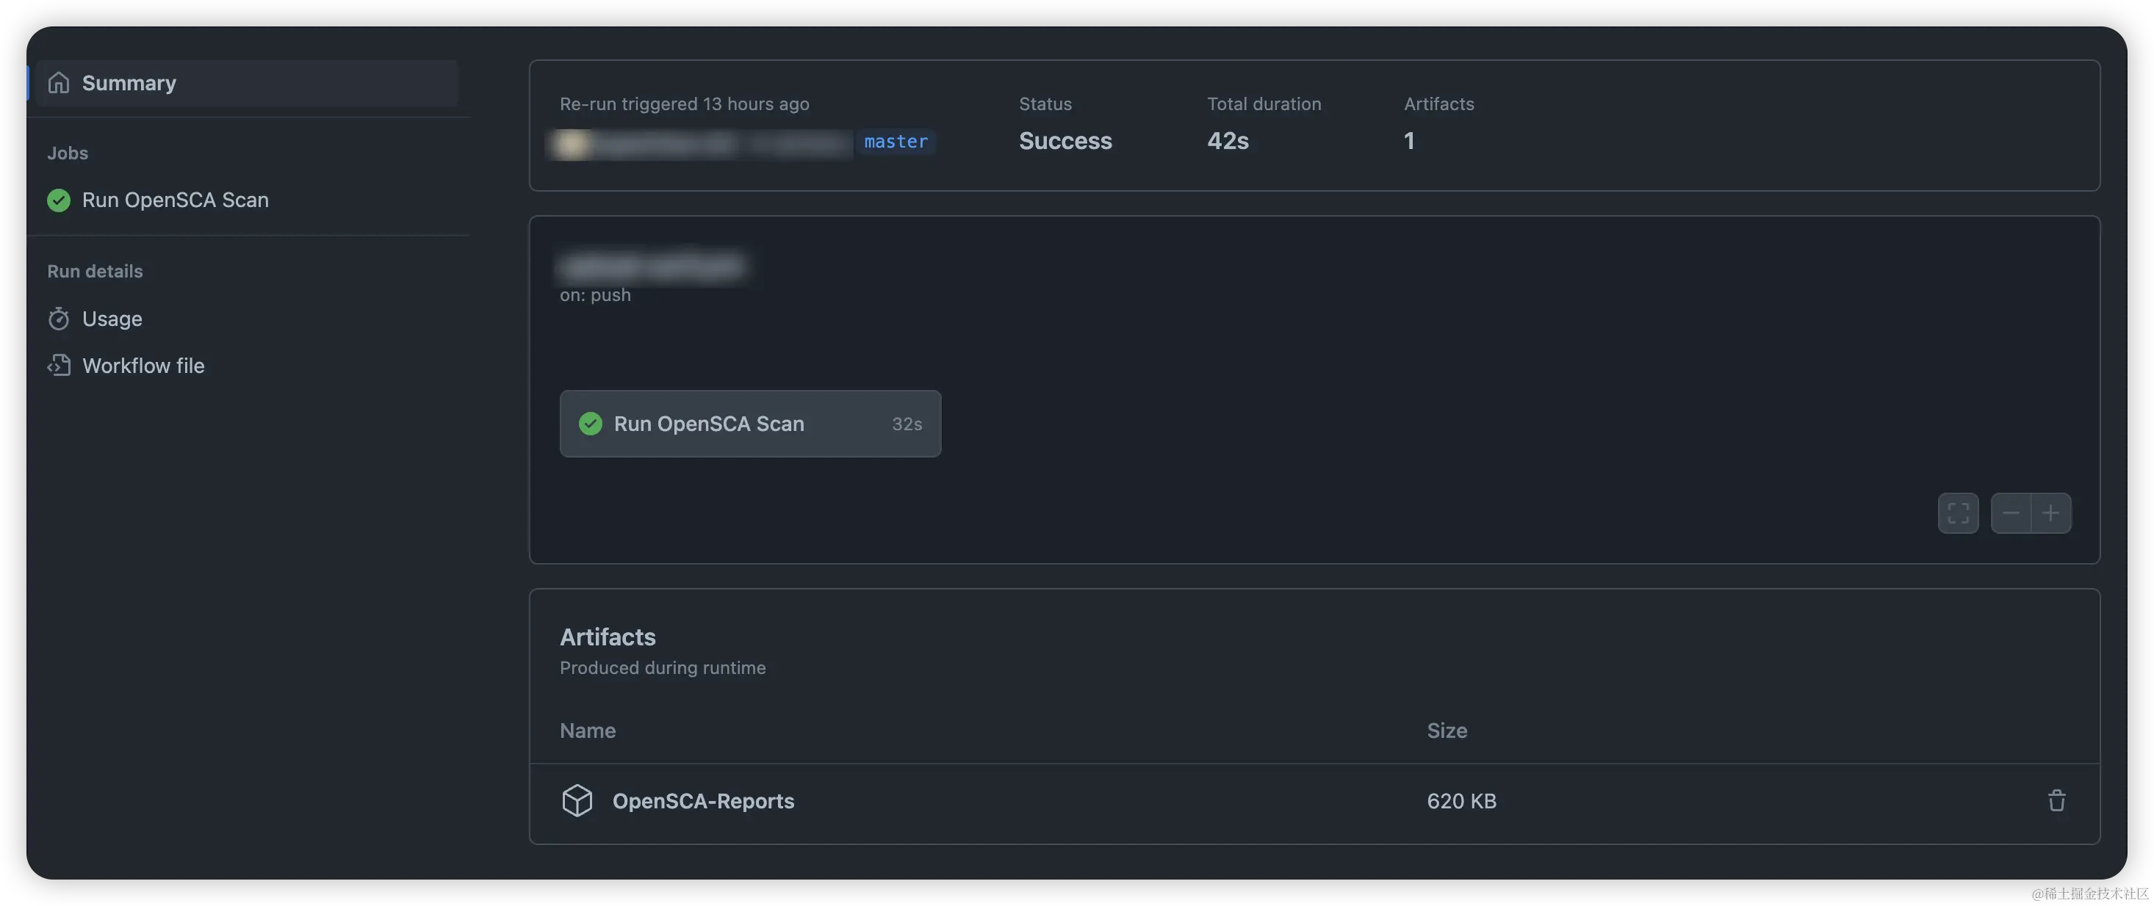
Task: Zoom in the workflow graph
Action: tap(2050, 513)
